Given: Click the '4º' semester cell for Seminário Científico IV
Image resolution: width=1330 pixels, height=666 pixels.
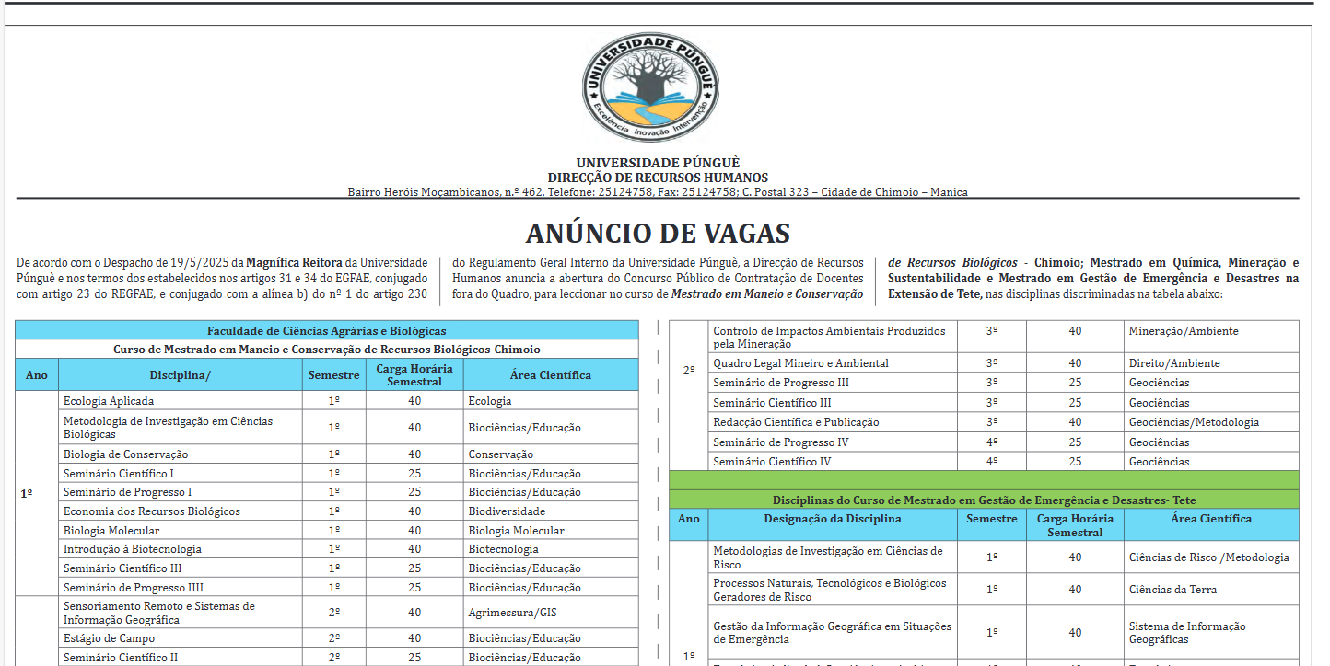Looking at the screenshot, I should [992, 462].
